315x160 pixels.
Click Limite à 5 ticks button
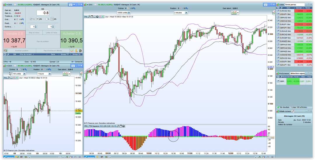[x=51, y=33]
